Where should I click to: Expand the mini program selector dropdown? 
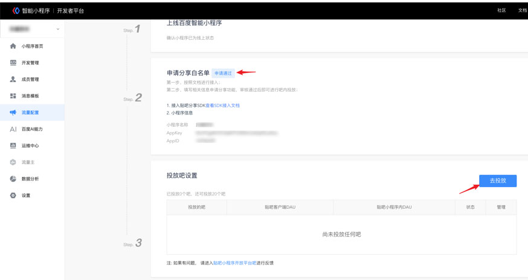[x=57, y=28]
